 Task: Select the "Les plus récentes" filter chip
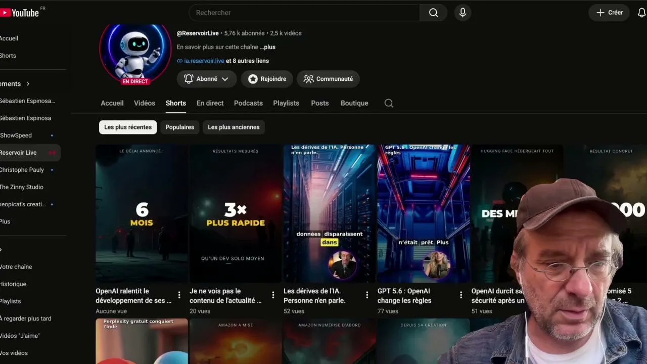coord(128,127)
